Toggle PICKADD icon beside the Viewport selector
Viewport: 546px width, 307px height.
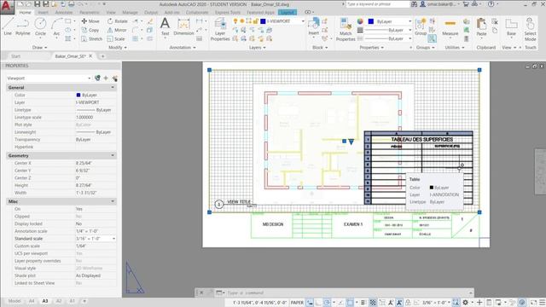97,78
